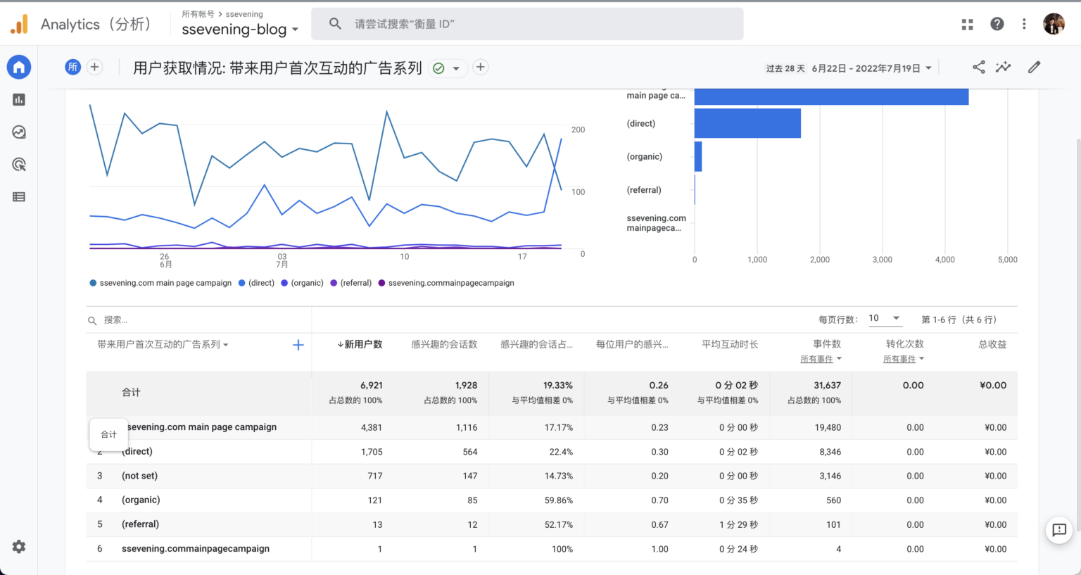Open Insights with the sparkle icon
The width and height of the screenshot is (1081, 575).
tap(1003, 67)
